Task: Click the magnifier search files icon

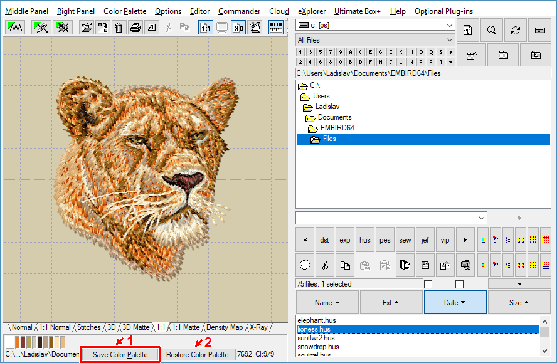Action: (492, 30)
